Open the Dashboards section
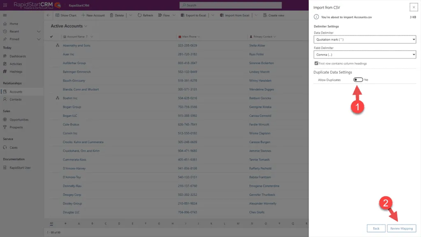 [x=19, y=56]
